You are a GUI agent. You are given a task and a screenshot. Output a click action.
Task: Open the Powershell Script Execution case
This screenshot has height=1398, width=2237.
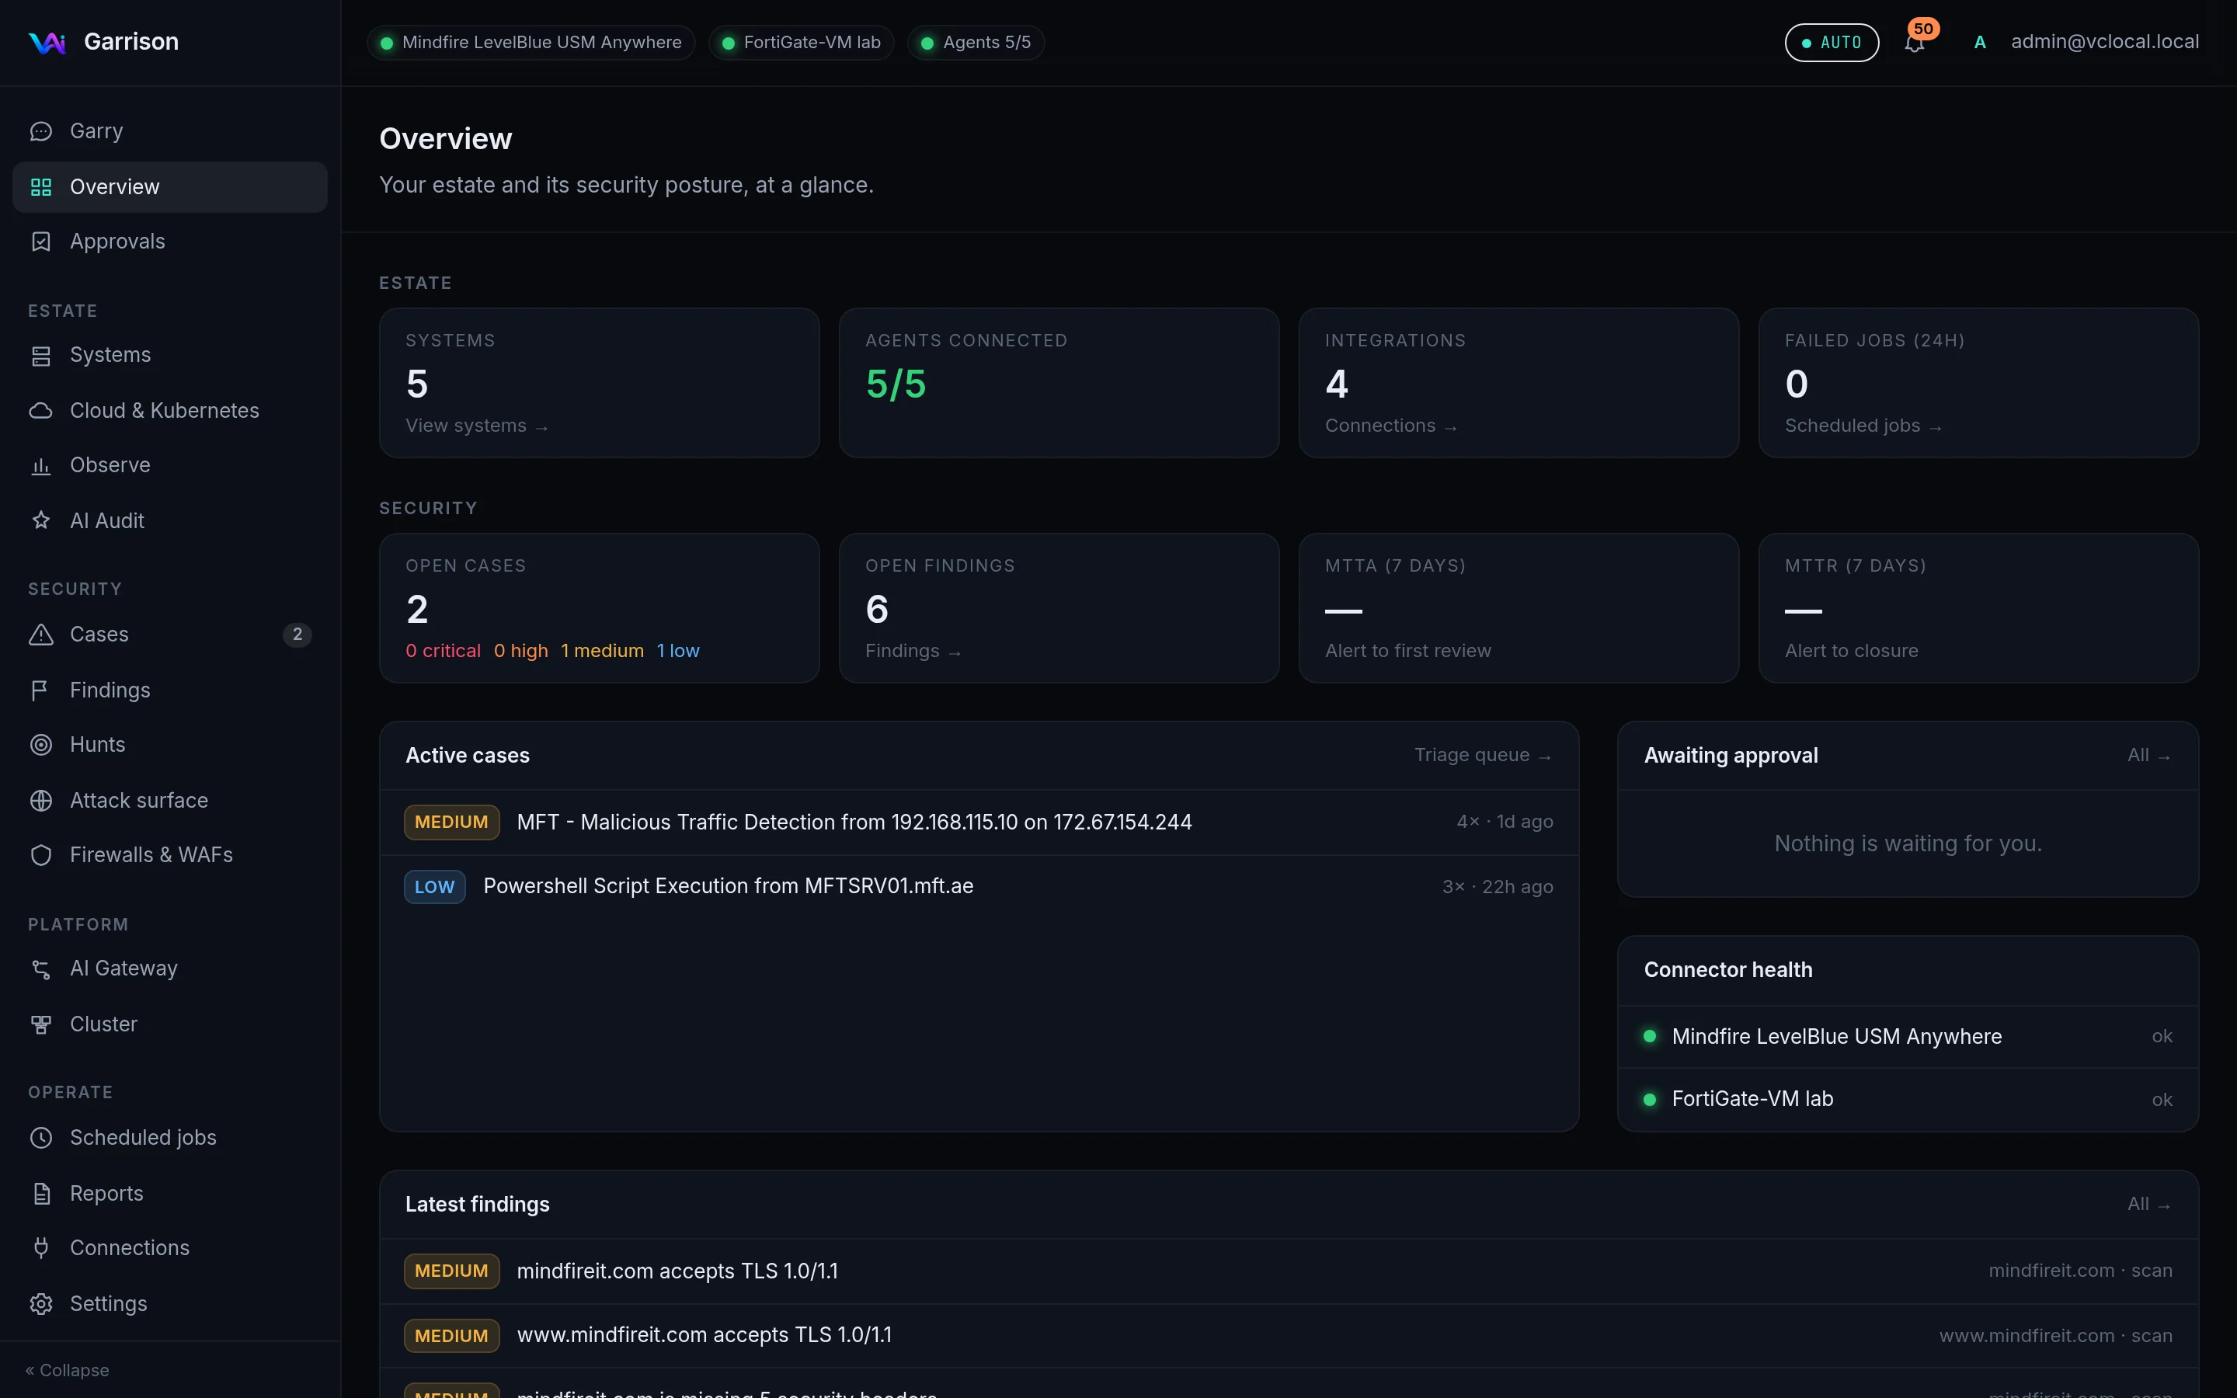tap(979, 887)
